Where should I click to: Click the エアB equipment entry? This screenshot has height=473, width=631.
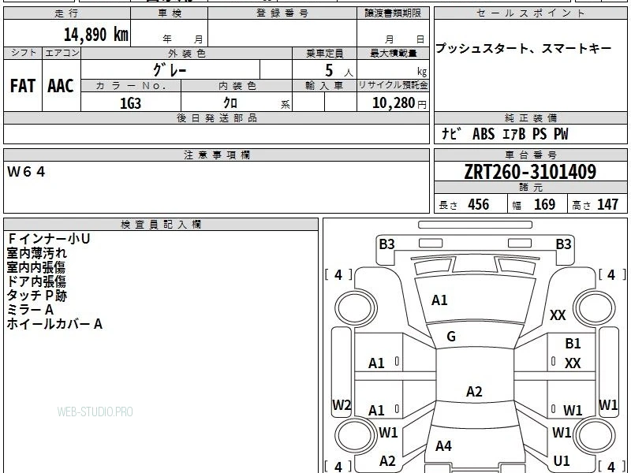(x=514, y=134)
